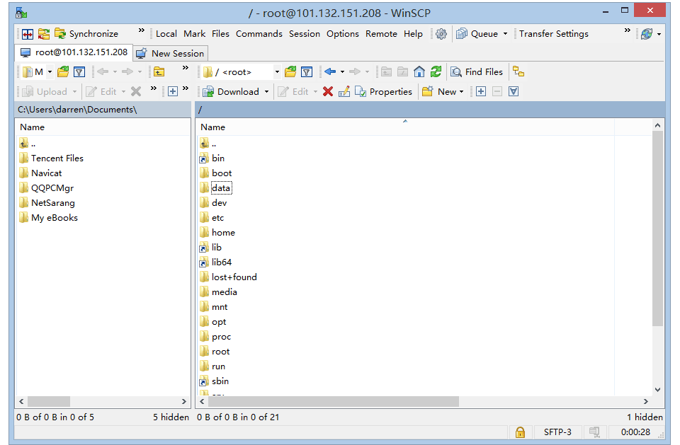Click Transfer Settings
This screenshot has width=680, height=445.
pyautogui.click(x=554, y=34)
